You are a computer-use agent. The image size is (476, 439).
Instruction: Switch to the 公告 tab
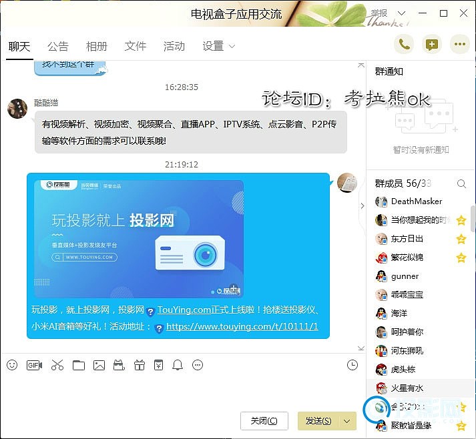click(x=58, y=46)
